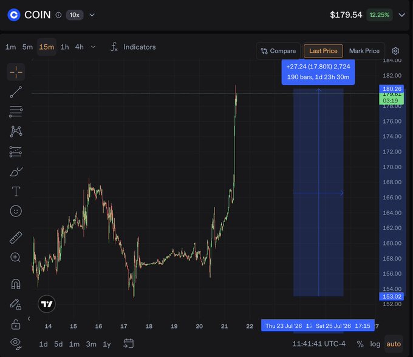Select the ruler measure tool

tap(16, 238)
